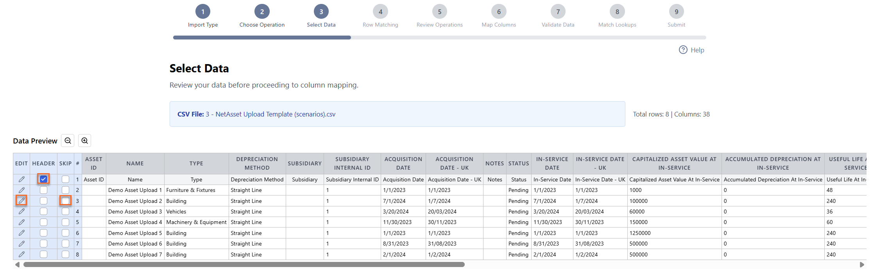The width and height of the screenshot is (881, 276).
Task: Click the ACQUISITION DATE column header
Action: [x=403, y=163]
